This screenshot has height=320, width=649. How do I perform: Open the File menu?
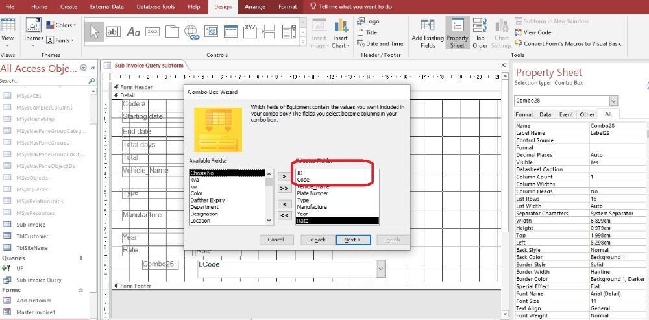(9, 6)
